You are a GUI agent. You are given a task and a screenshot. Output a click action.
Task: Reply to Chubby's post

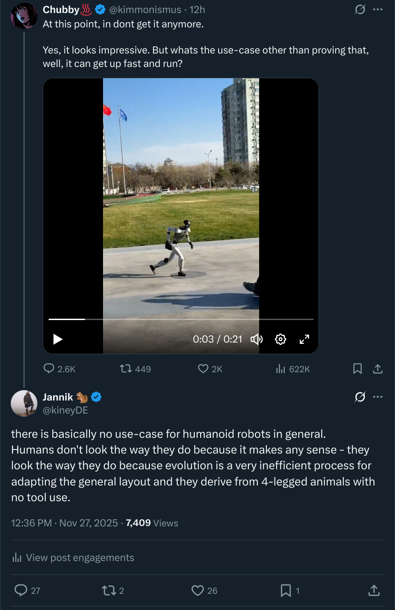49,369
